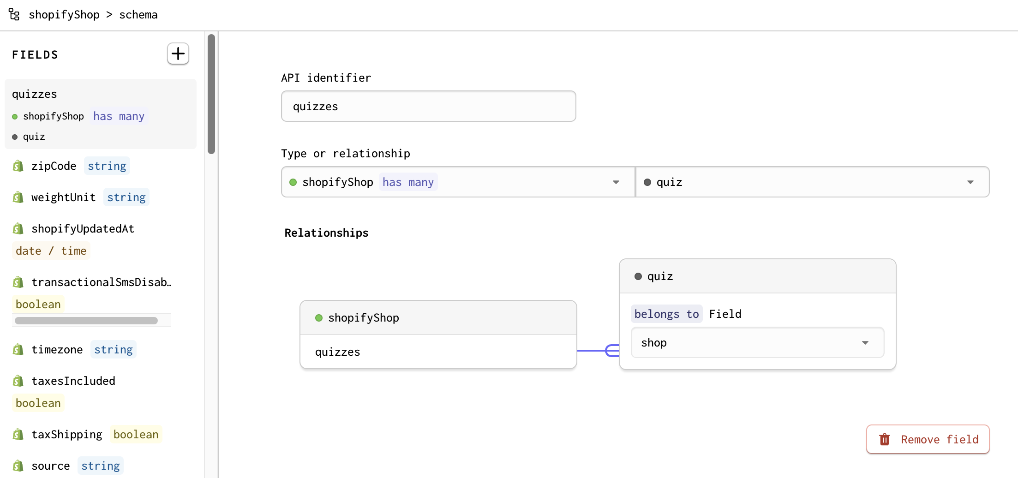Open the shop belongs-to field dropdown

[x=758, y=343]
